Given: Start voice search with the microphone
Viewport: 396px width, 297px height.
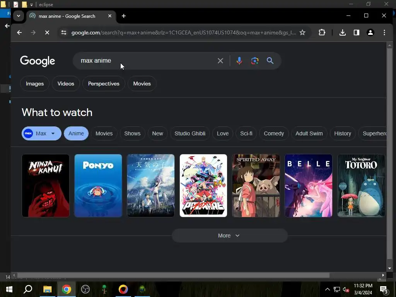Looking at the screenshot, I should [239, 61].
